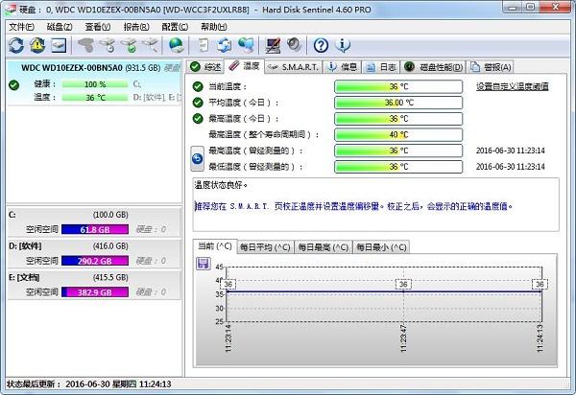Click the monitor with pen configuration icon
The image size is (576, 395).
273,45
